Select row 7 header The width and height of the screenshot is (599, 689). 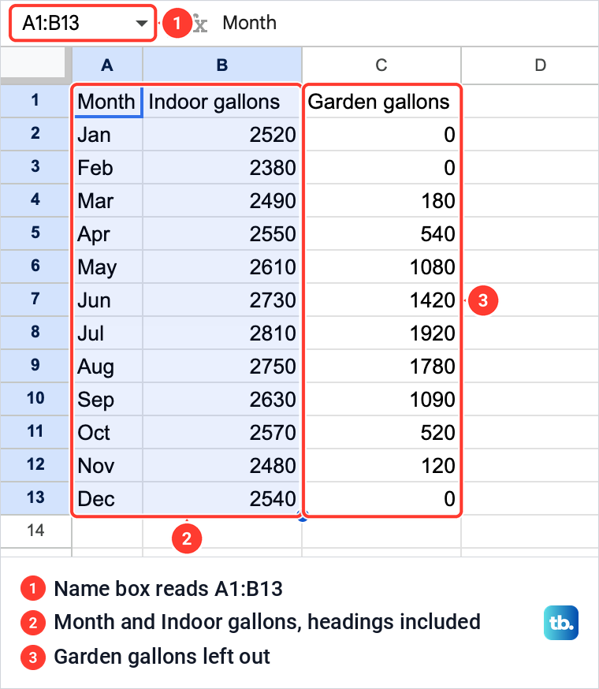[x=35, y=300]
